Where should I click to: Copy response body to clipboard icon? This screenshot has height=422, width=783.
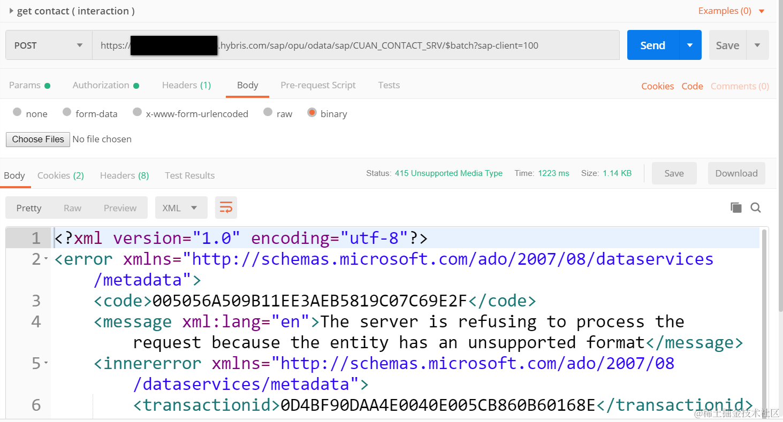[736, 208]
